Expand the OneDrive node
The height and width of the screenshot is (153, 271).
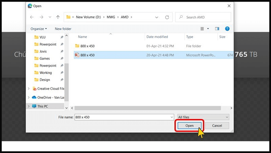pos(29,97)
